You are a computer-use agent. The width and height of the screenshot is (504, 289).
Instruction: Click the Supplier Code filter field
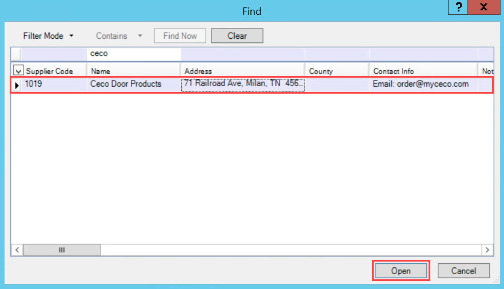coord(54,54)
